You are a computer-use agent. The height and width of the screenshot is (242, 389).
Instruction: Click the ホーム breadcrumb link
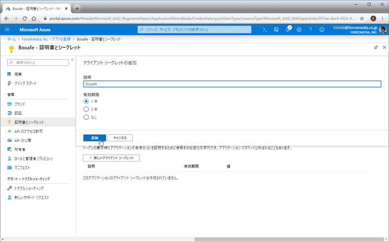click(12, 39)
